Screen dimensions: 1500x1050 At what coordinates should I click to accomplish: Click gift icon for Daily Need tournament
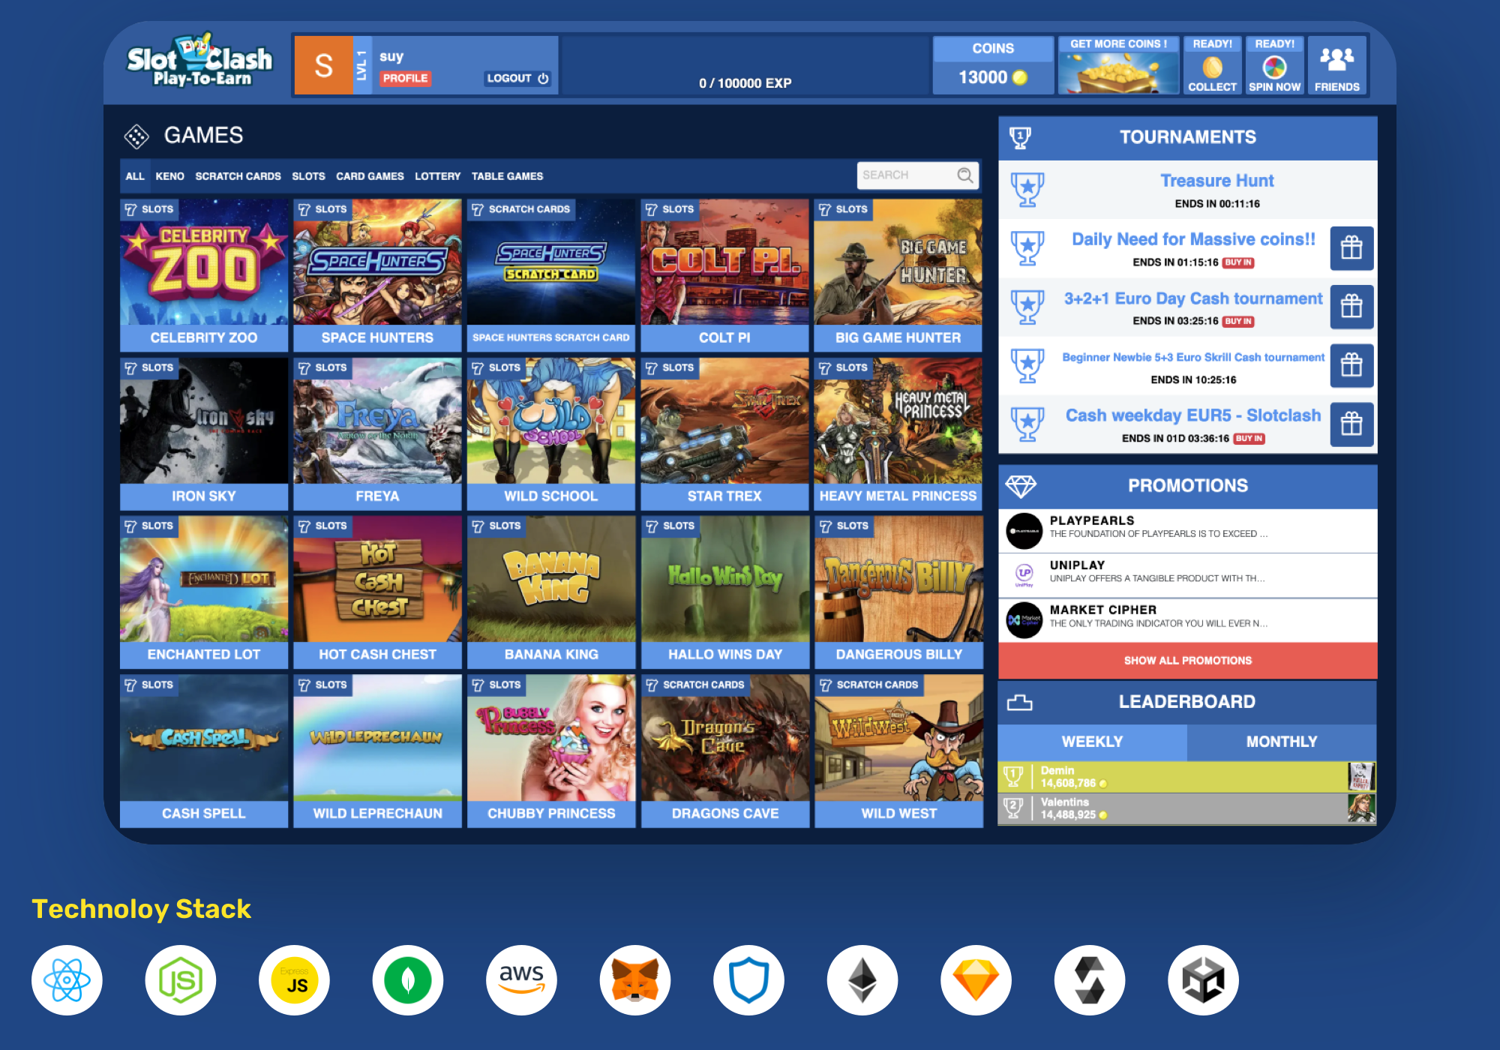(x=1351, y=248)
